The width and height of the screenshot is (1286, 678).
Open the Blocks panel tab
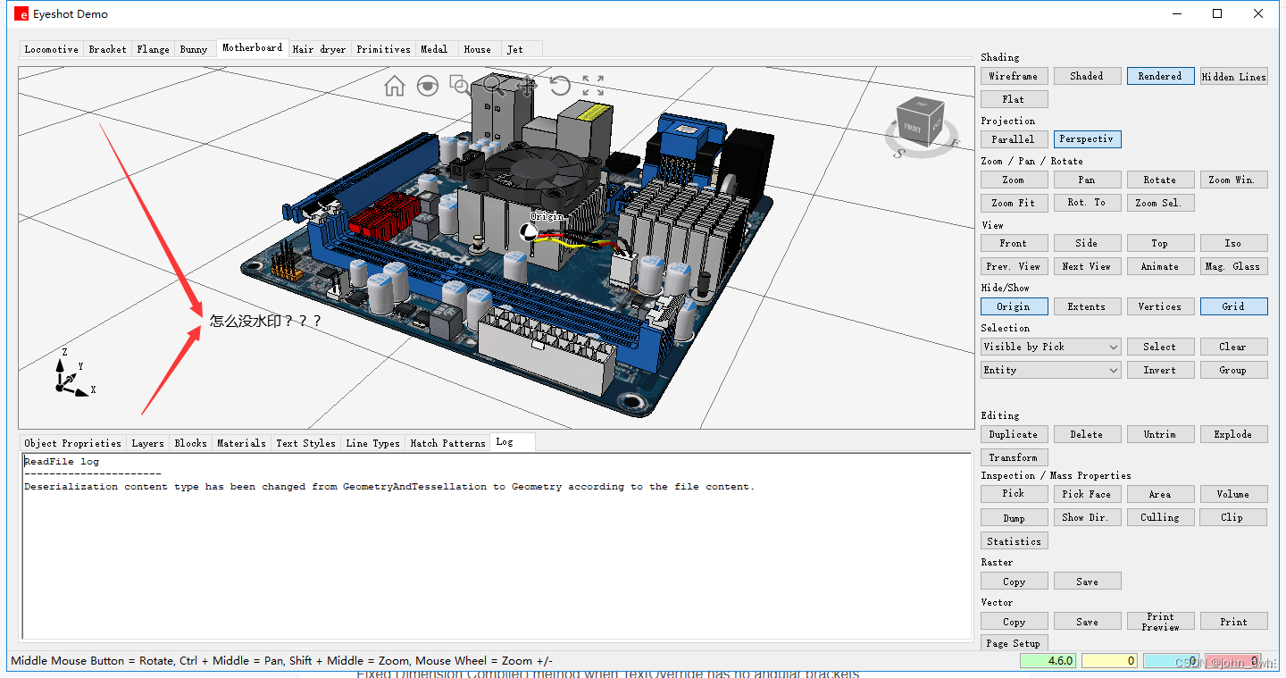pos(191,443)
